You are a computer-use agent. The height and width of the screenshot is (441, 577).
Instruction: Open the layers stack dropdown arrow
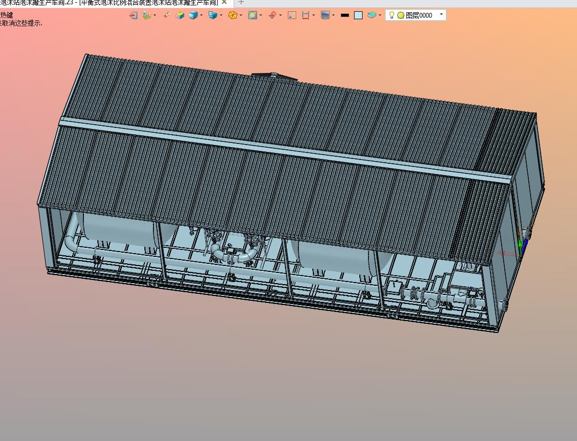tap(380, 15)
